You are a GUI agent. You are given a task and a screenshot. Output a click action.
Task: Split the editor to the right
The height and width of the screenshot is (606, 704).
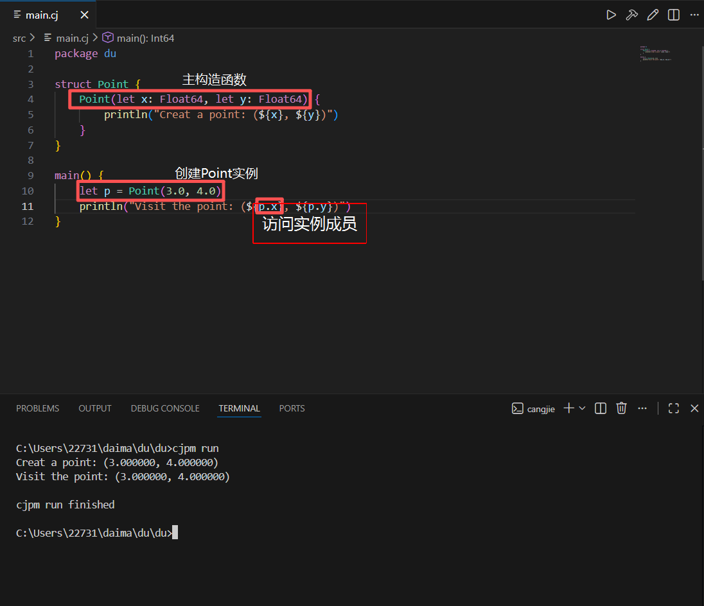(673, 15)
